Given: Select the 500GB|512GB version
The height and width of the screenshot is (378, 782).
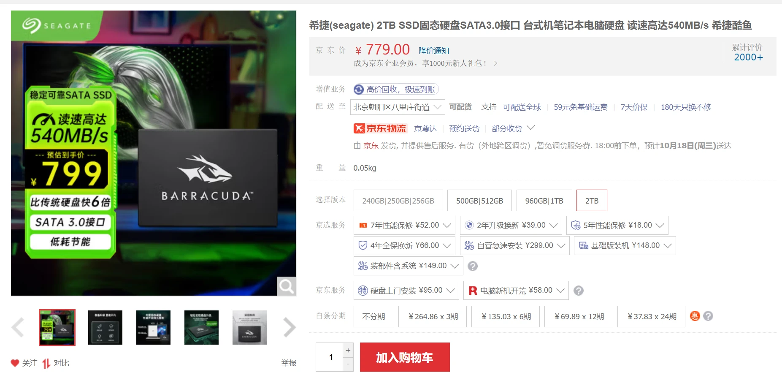Looking at the screenshot, I should tap(480, 201).
